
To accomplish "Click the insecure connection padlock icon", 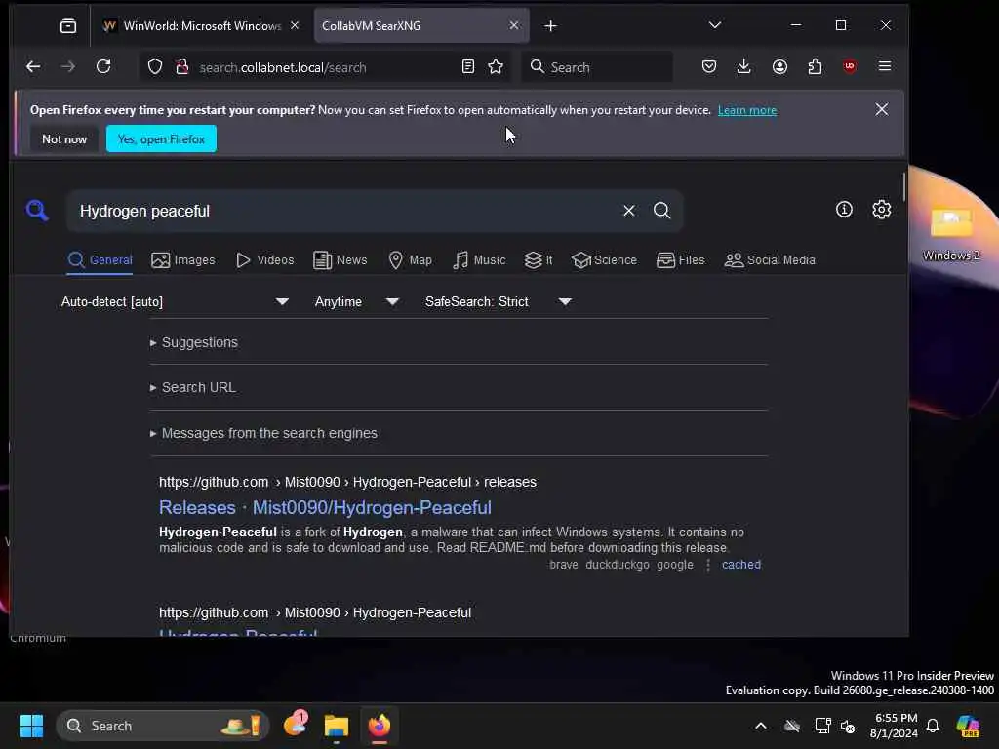I will coord(182,67).
